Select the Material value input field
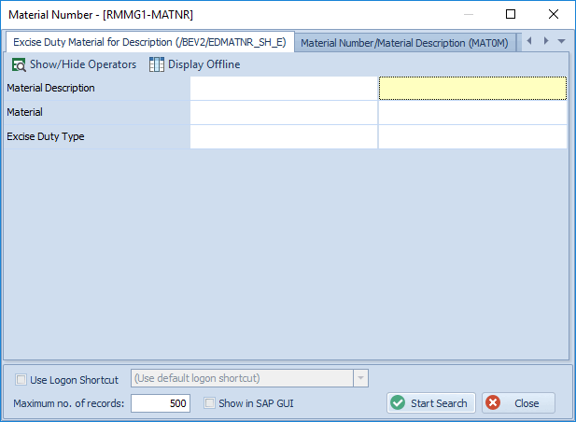The image size is (576, 422). (472, 112)
